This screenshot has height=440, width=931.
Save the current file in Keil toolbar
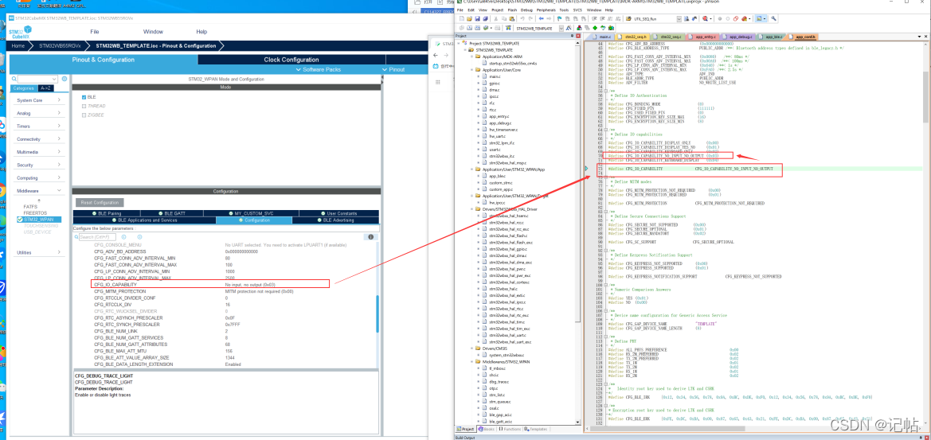(477, 19)
